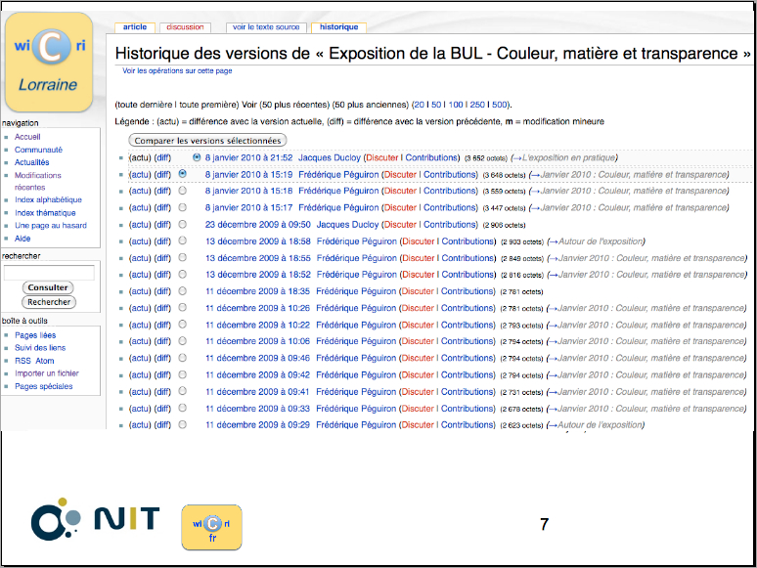Viewport: 757px width, 568px height.
Task: Click Voir les opérations sur cette page
Action: click(177, 71)
